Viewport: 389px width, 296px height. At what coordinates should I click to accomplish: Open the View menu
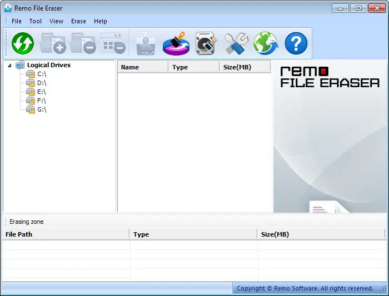(56, 21)
